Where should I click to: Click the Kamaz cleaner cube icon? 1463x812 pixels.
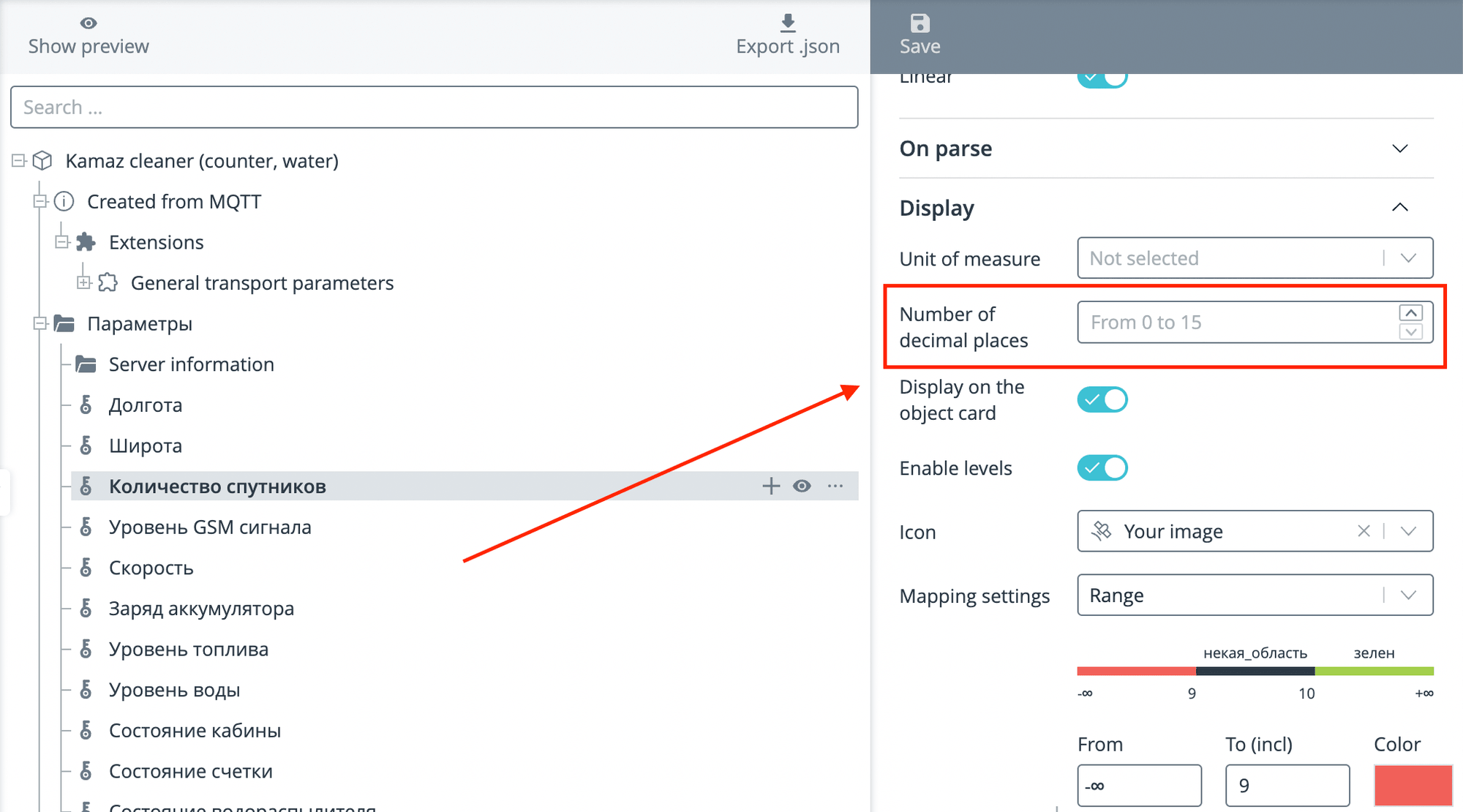(x=43, y=160)
